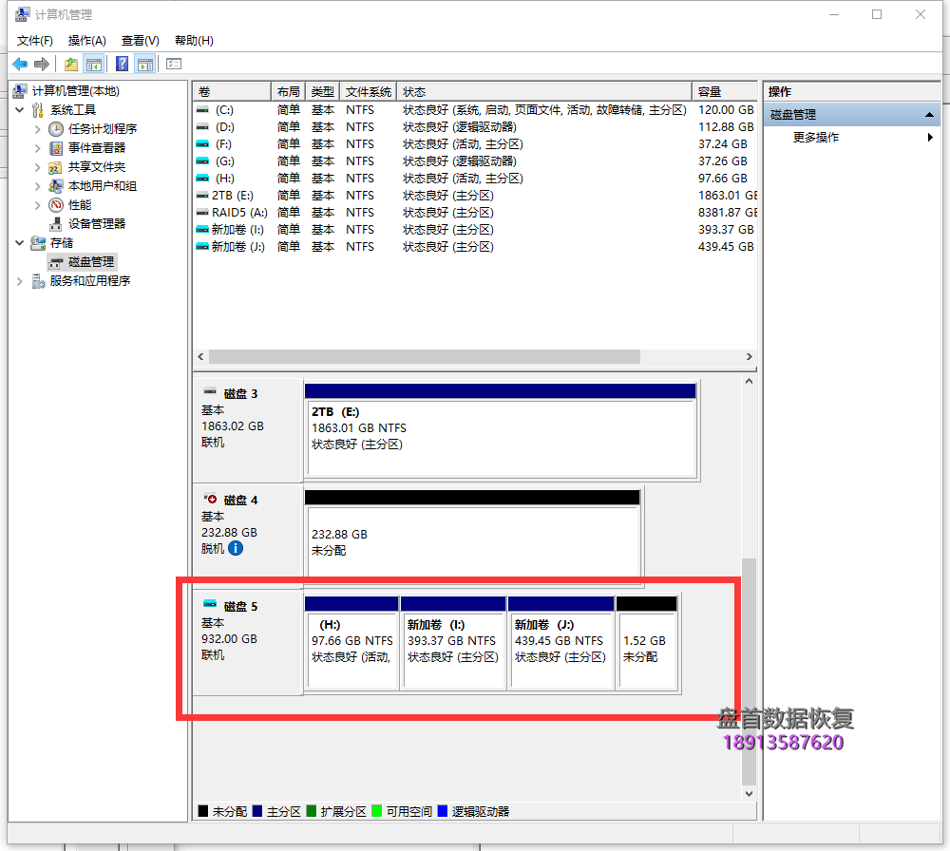
Task: Collapse the 存储 tree node
Action: [x=20, y=243]
